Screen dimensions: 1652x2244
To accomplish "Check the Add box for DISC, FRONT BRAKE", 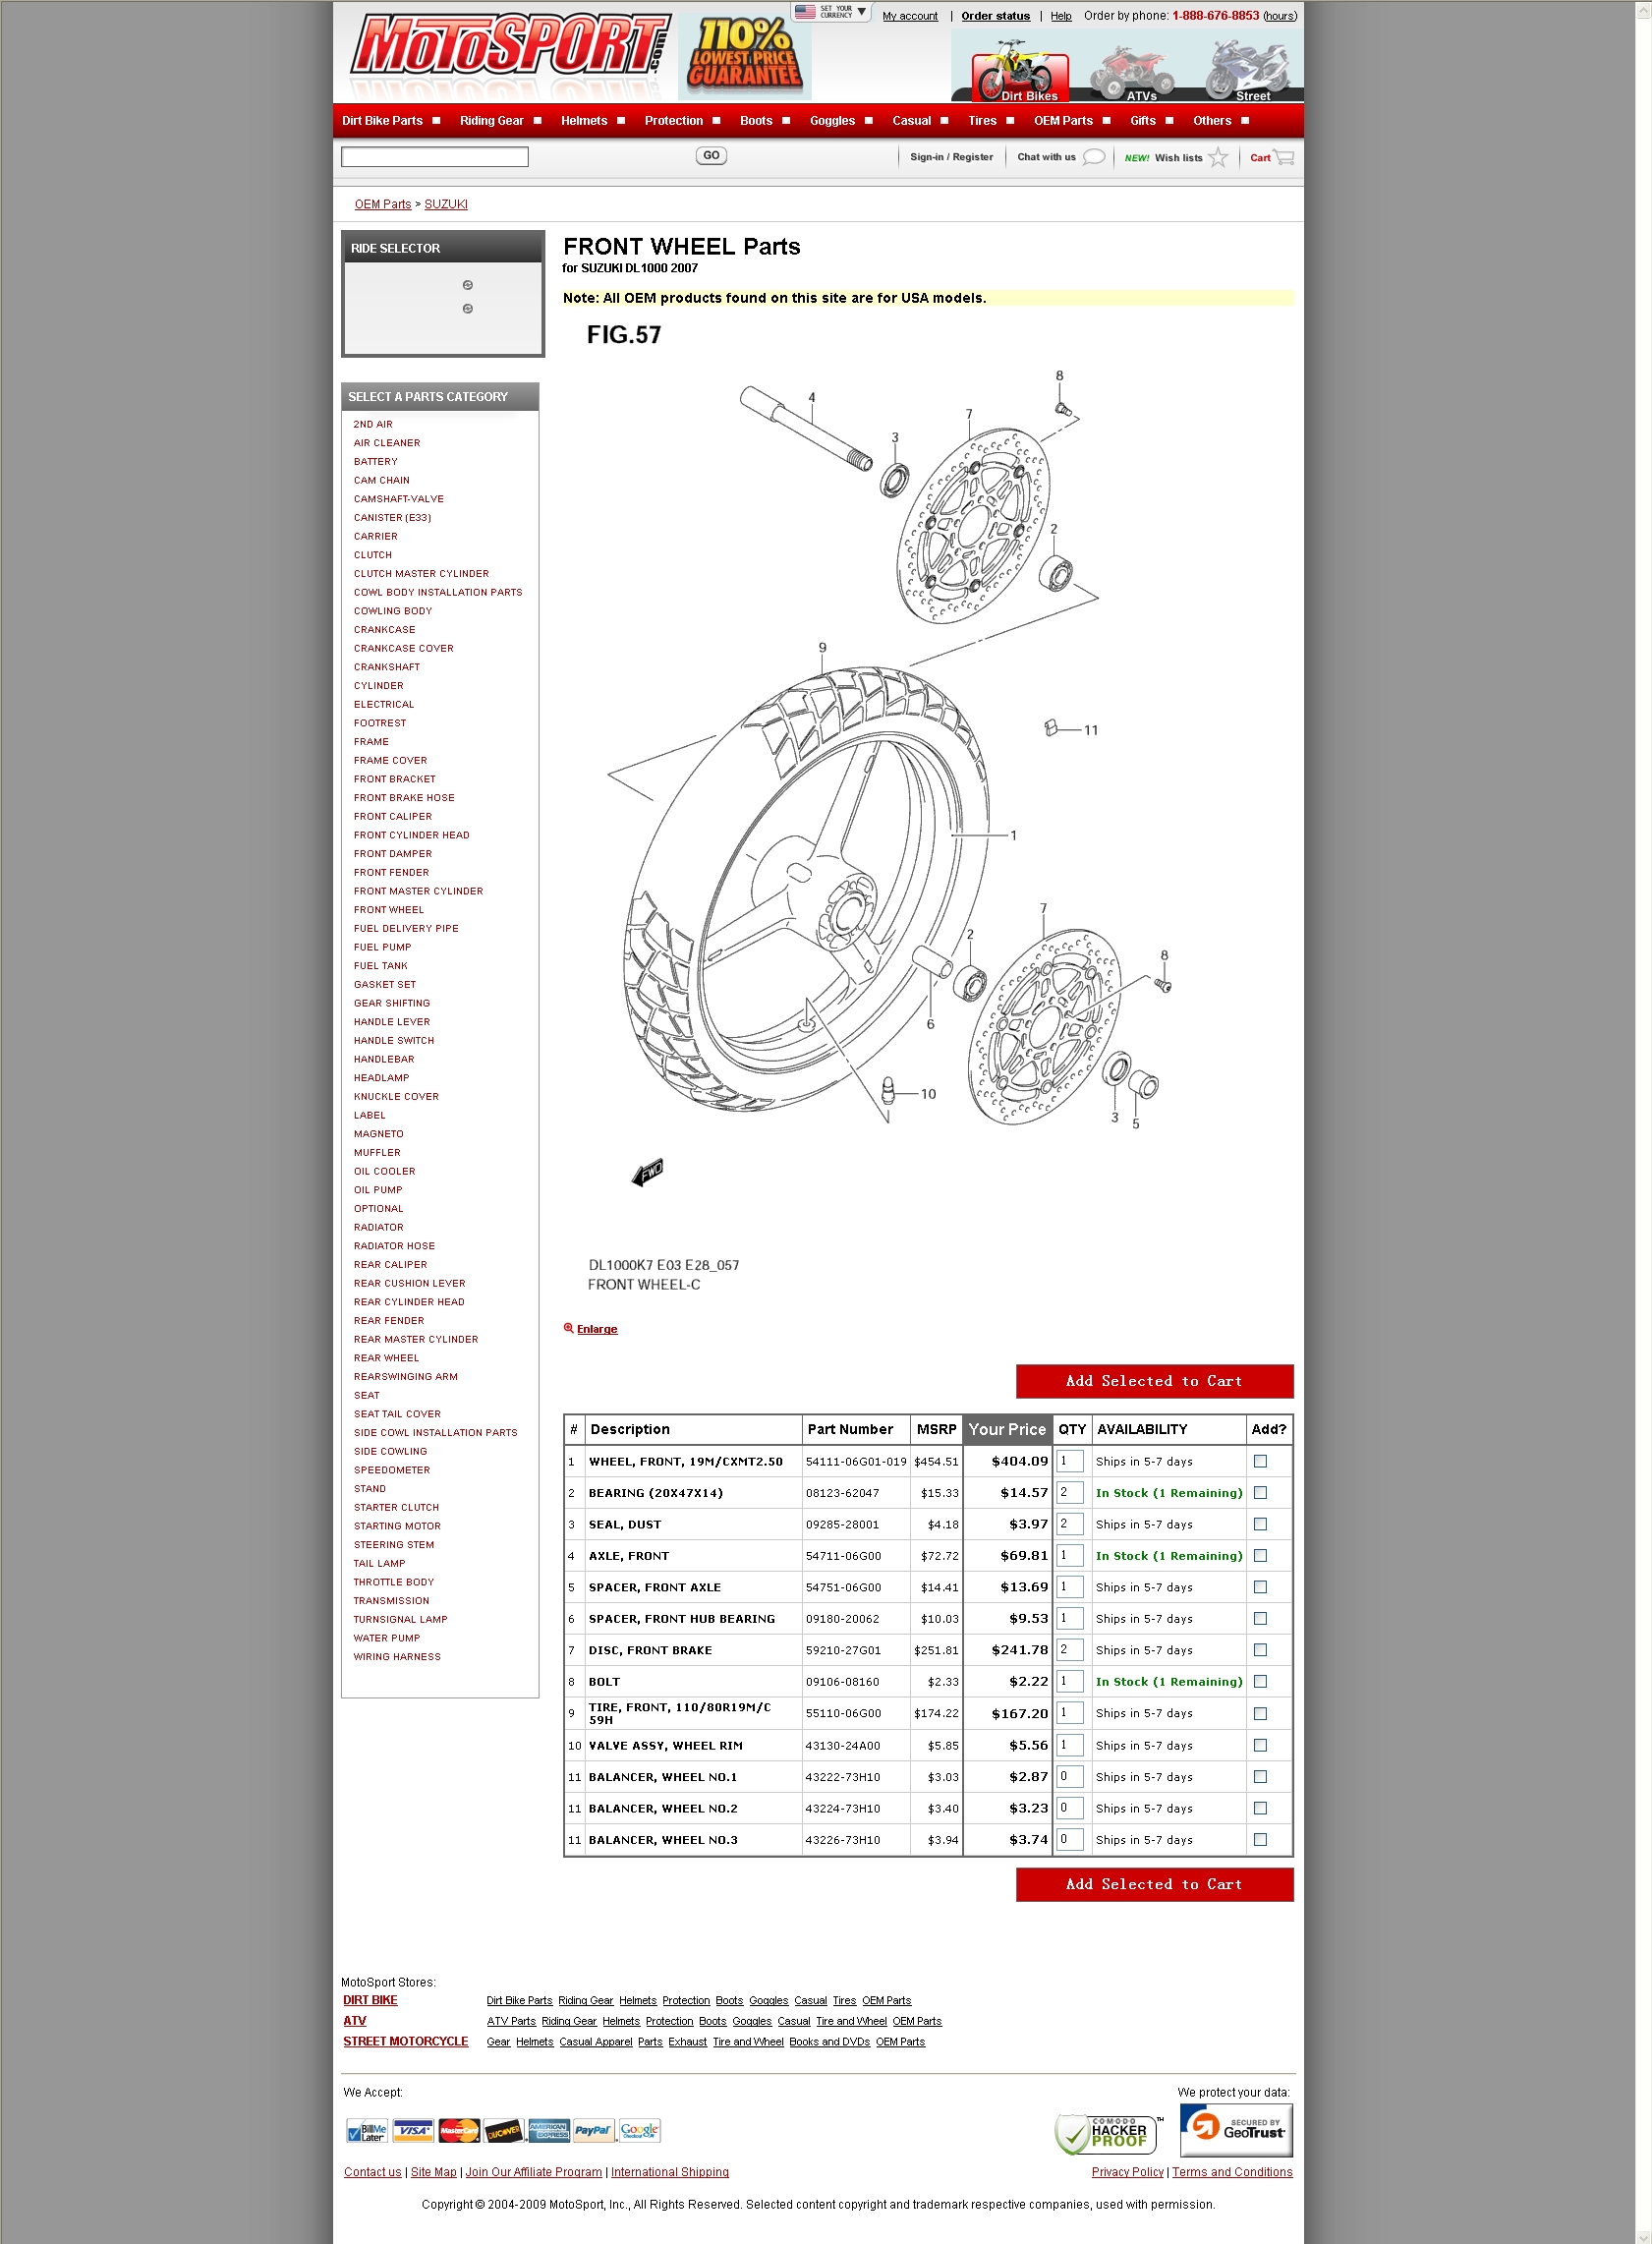I will click(1260, 1650).
